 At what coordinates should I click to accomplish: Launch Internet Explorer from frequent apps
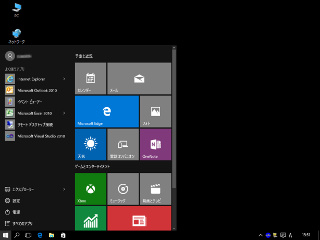pos(35,79)
